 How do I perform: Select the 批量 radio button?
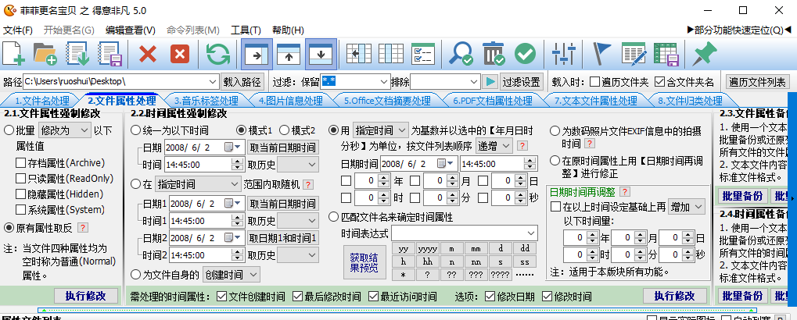pos(9,130)
